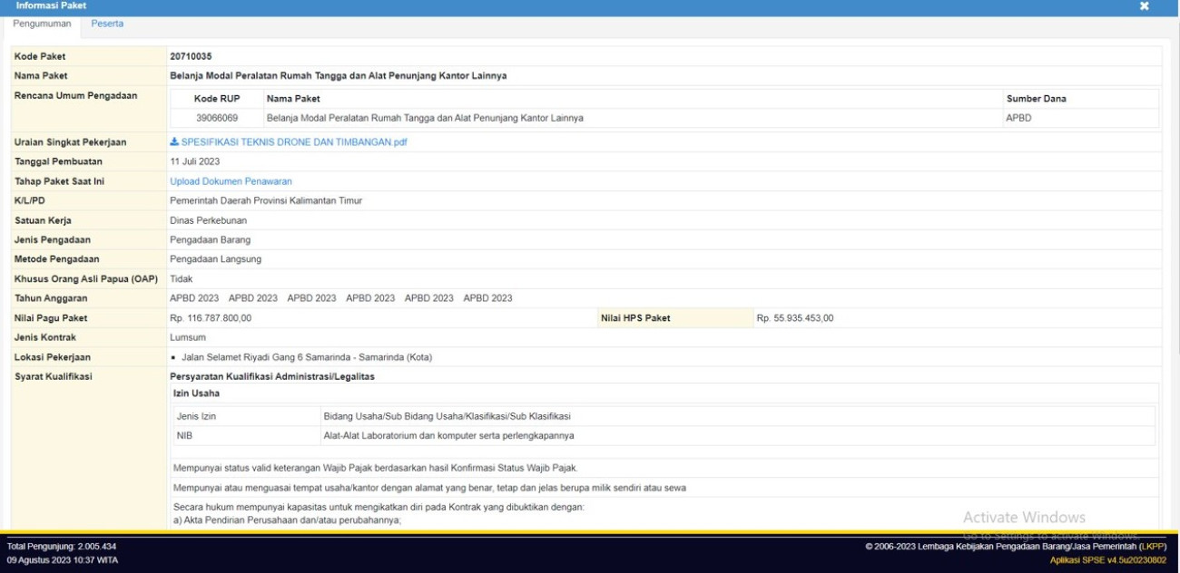Select the Jalan Selamet Riyadi location entry
Image resolution: width=1180 pixels, height=573 pixels.
coord(307,357)
